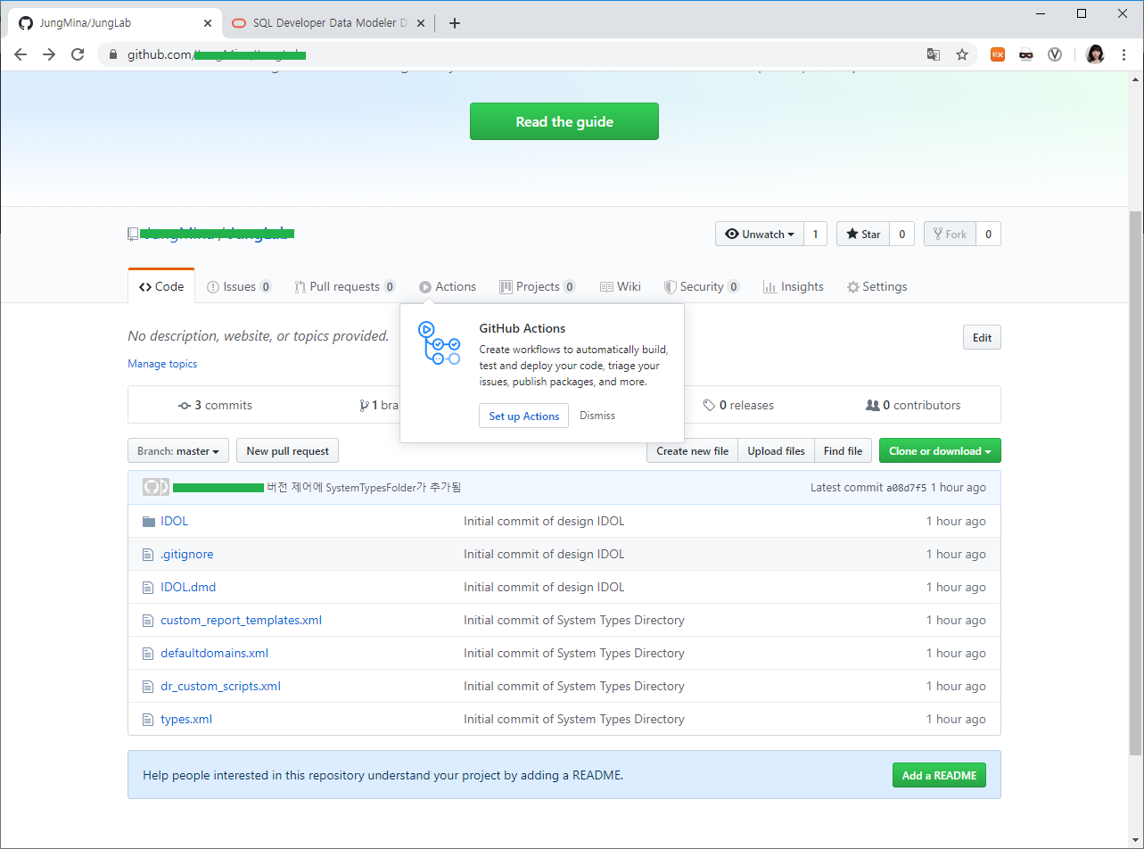Star the repository

863,234
